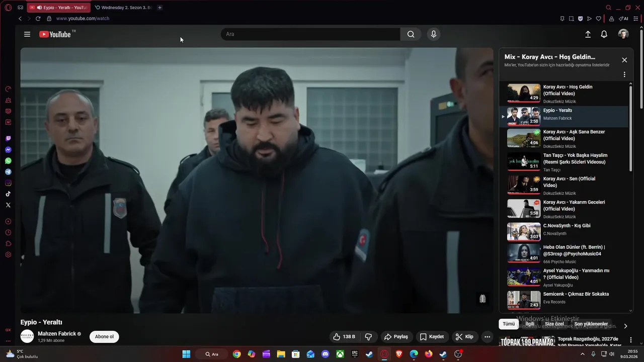
Task: Show more filter chips with right arrow
Action: click(x=625, y=326)
